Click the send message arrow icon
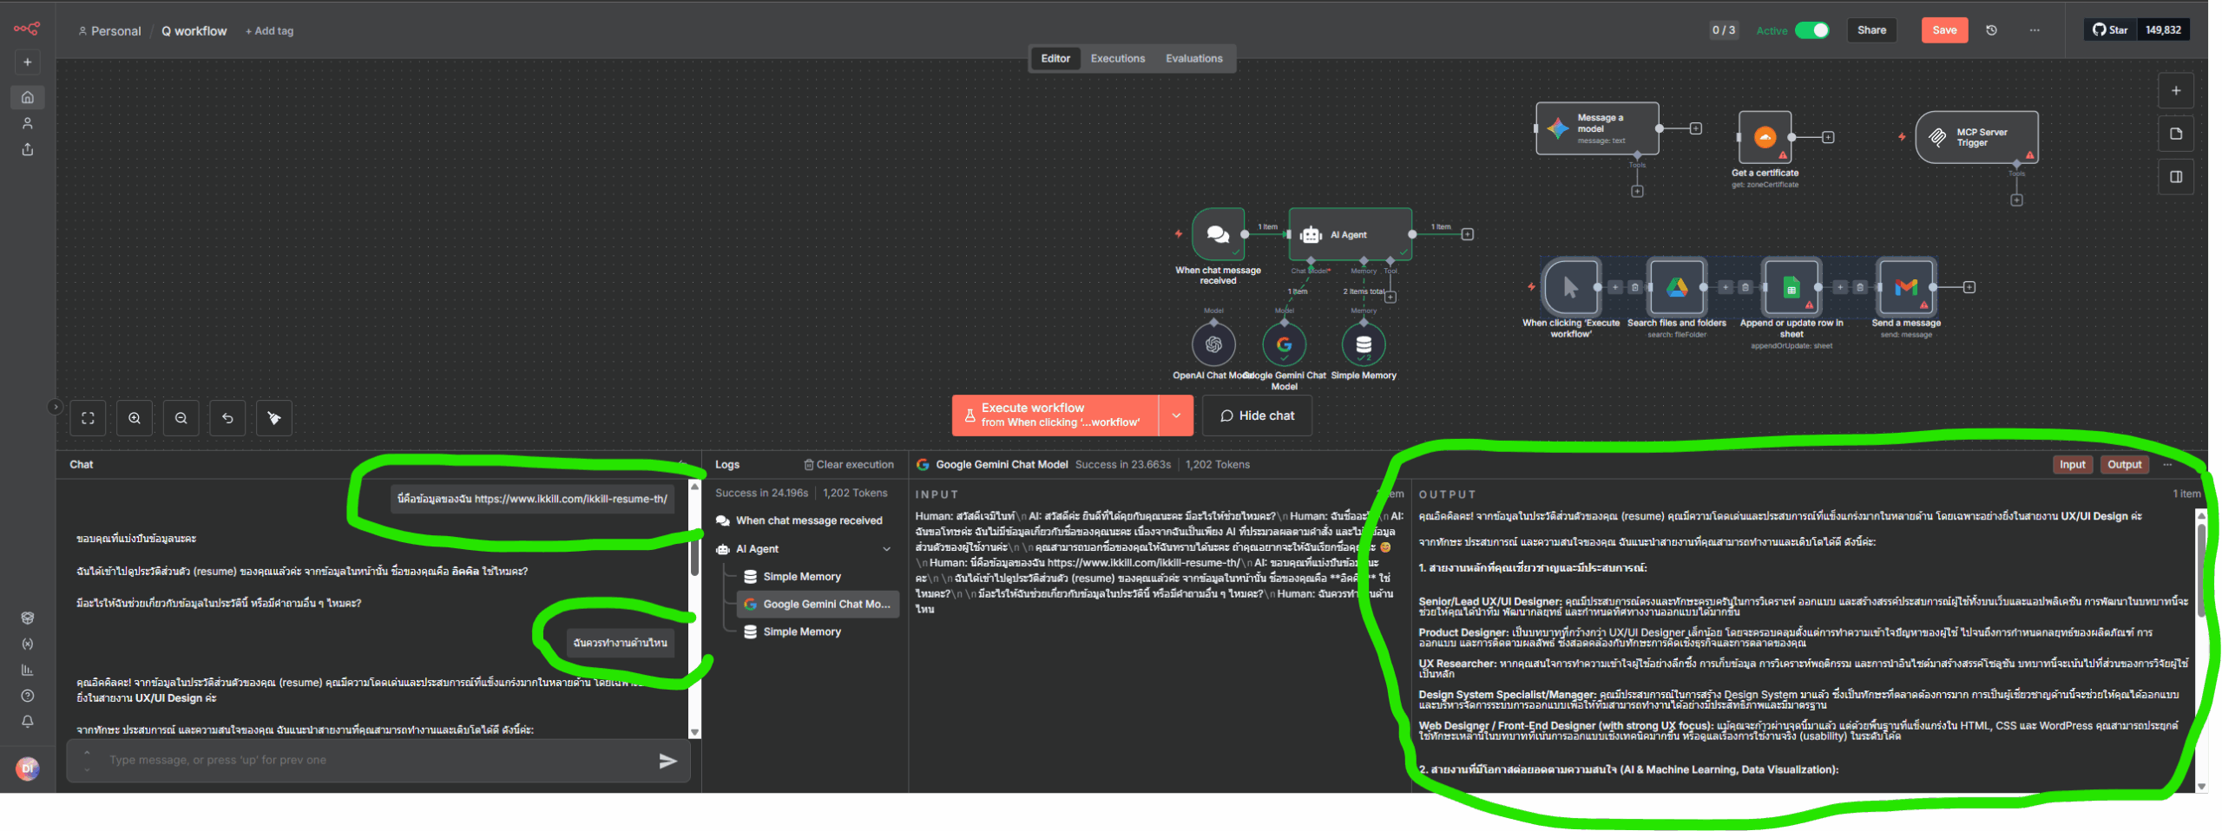The width and height of the screenshot is (2222, 831). click(667, 761)
